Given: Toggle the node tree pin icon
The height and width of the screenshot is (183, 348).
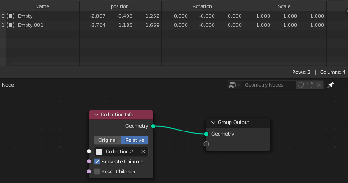Looking at the screenshot, I should click(x=331, y=85).
